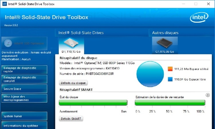Click the disk usage pie chart
215x129 pixels.
(x=150, y=74)
